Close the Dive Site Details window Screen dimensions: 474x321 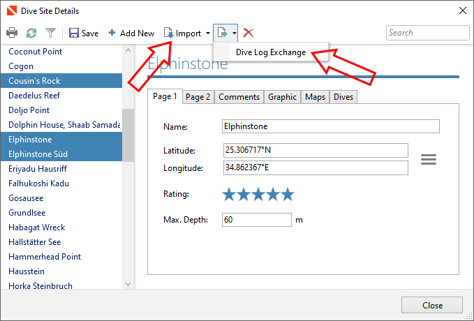click(463, 10)
